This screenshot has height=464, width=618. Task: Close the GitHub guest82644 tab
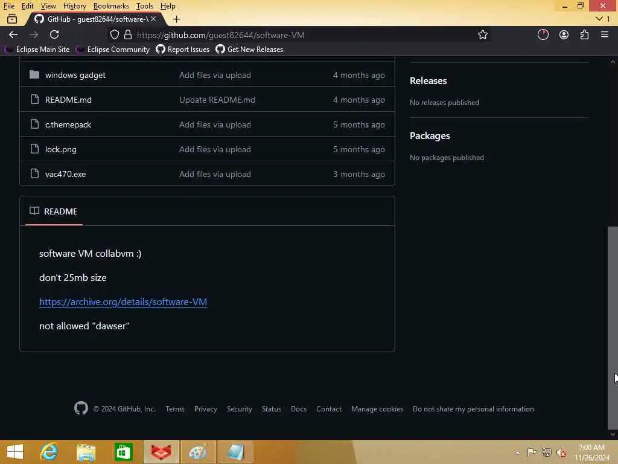pos(153,19)
